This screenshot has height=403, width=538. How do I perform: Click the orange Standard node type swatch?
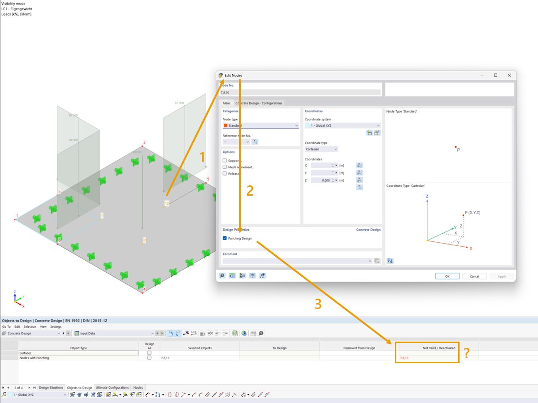226,126
